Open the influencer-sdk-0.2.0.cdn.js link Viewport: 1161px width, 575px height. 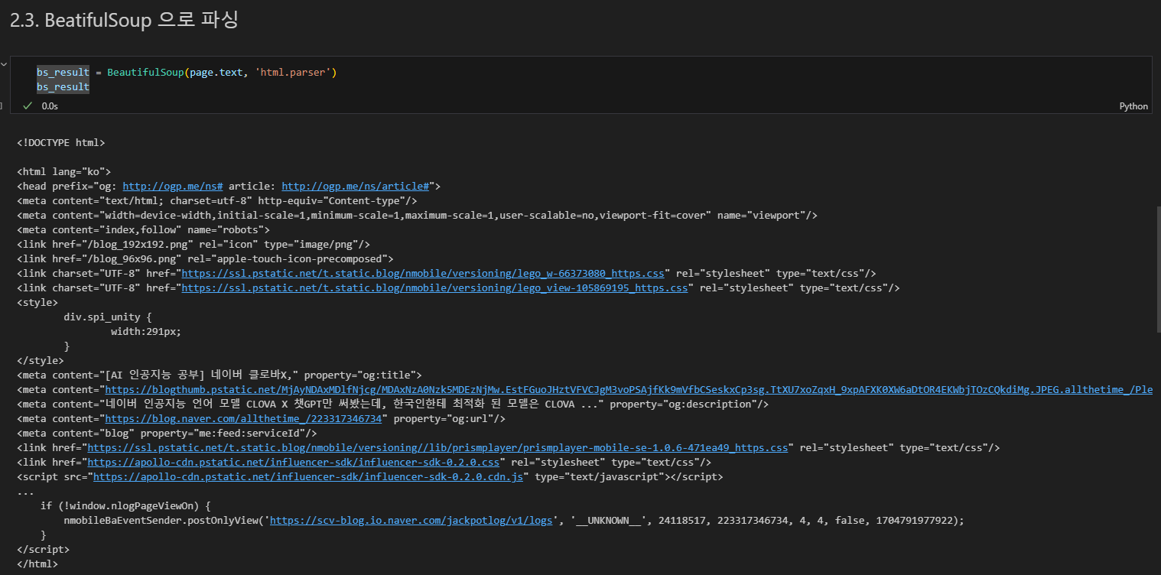click(308, 476)
